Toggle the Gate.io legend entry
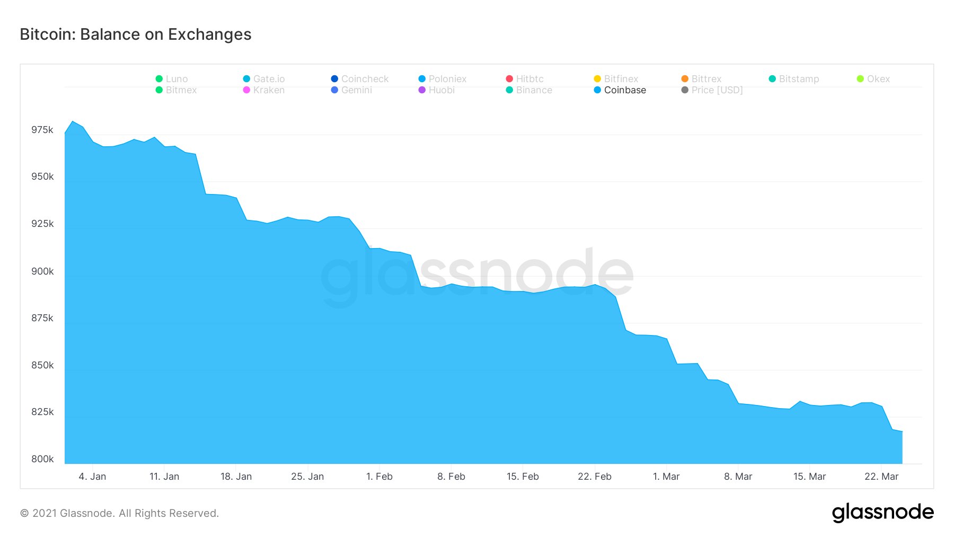 [x=264, y=79]
